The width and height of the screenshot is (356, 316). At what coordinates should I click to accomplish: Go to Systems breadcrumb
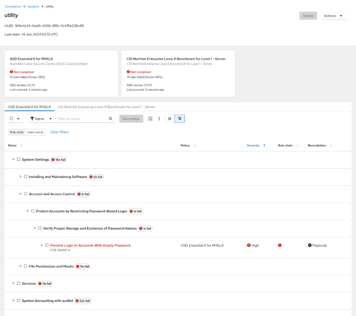coord(33,6)
